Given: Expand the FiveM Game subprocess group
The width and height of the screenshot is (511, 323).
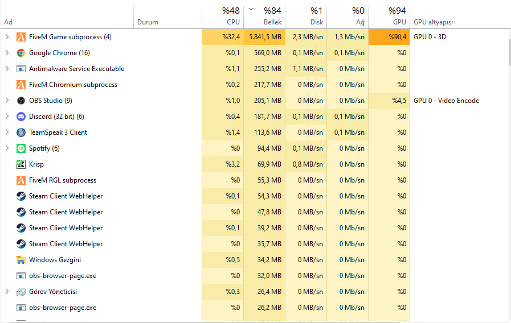Looking at the screenshot, I should pyautogui.click(x=7, y=37).
